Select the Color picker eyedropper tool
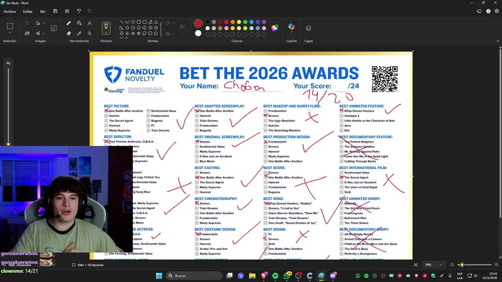The height and width of the screenshot is (282, 502). click(x=79, y=34)
